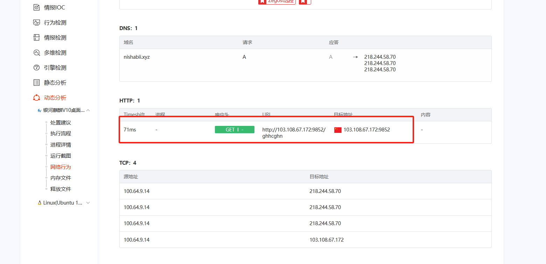The height and width of the screenshot is (264, 546).
Task: Click the 行为检测 monitor icon
Action: pyautogui.click(x=36, y=22)
